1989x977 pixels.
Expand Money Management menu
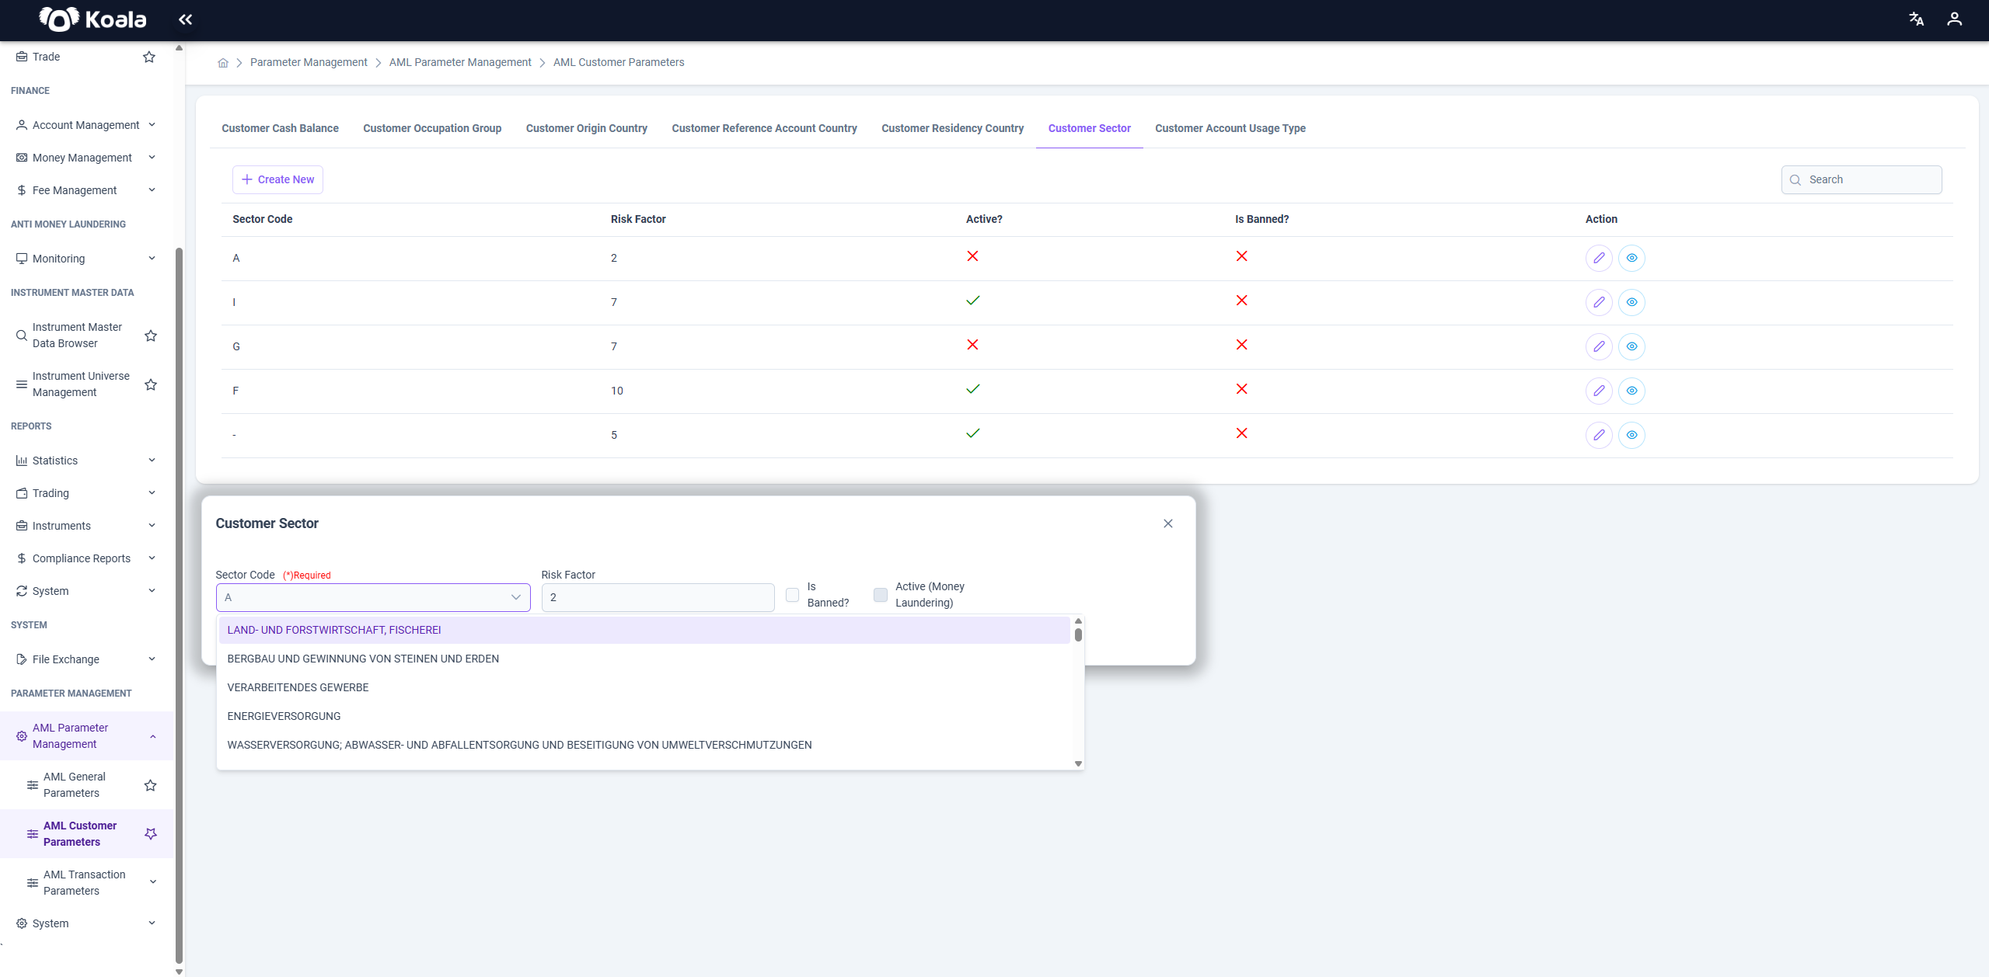click(x=86, y=158)
